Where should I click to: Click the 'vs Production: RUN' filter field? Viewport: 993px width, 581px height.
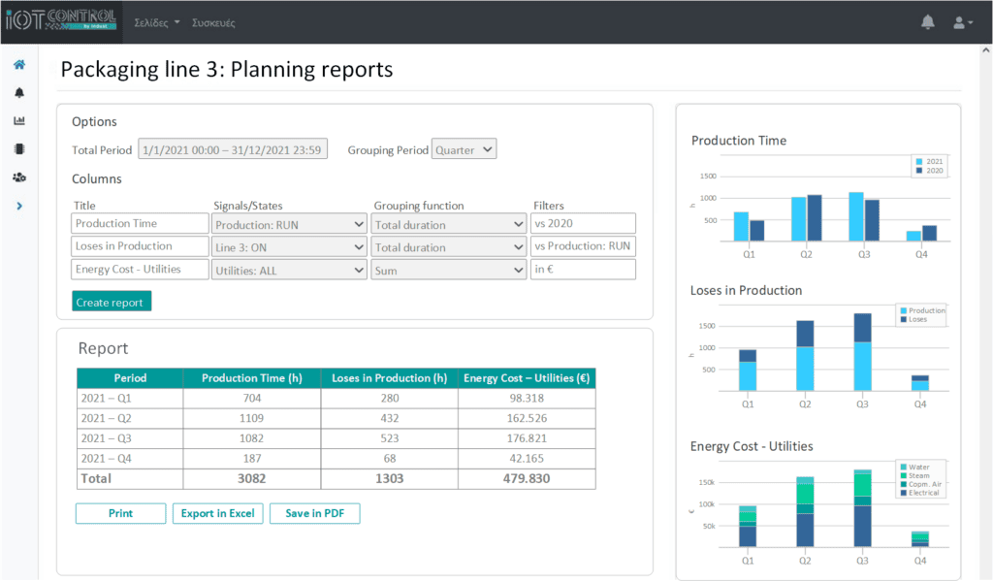(x=583, y=245)
